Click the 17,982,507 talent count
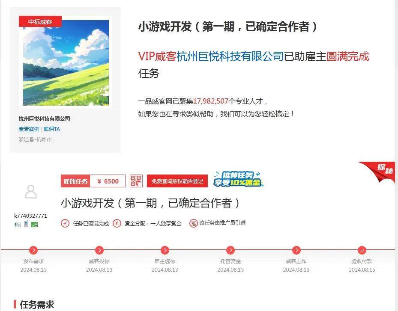This screenshot has height=311, width=398. pos(211,101)
